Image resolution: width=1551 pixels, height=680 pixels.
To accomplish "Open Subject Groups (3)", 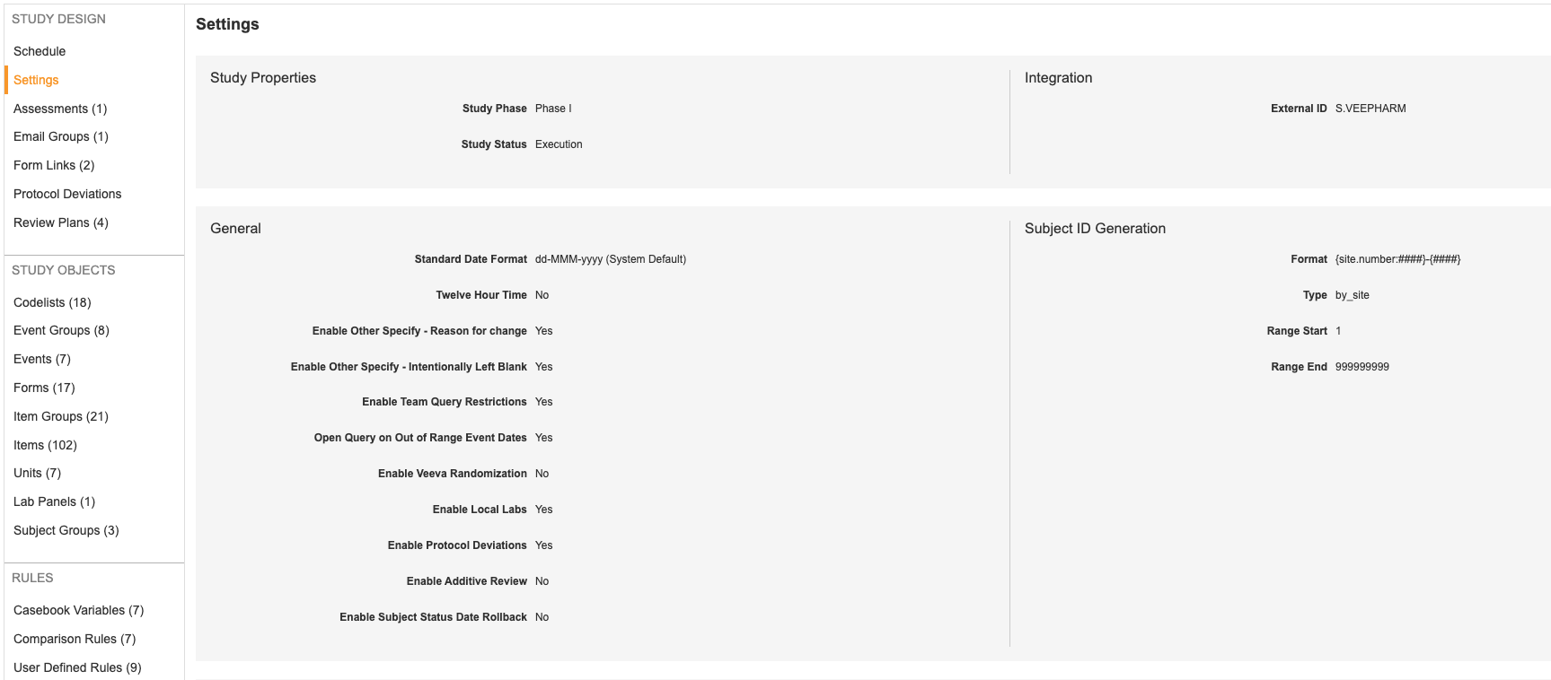I will (66, 530).
